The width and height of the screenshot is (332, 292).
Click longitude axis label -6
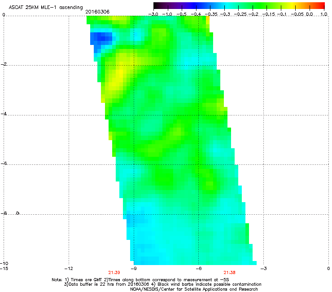coord(198,269)
